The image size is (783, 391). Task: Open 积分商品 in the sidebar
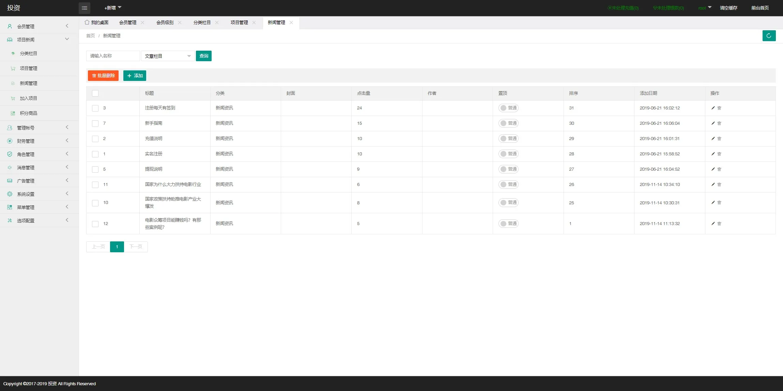29,113
